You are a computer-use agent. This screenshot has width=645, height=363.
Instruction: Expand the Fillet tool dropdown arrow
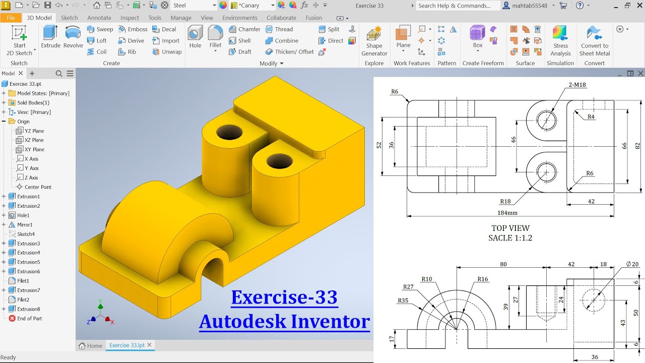(x=215, y=52)
